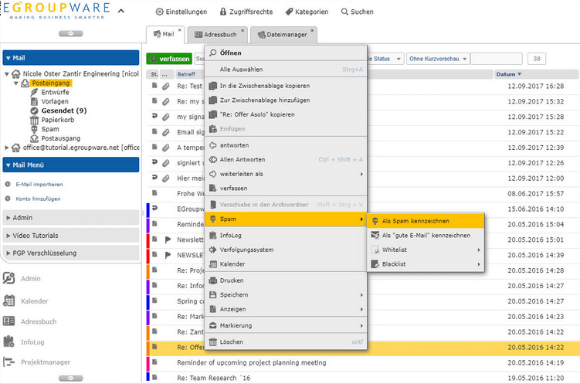The height and width of the screenshot is (384, 580).
Task: Close the Dateimanager tab
Action: [x=312, y=30]
